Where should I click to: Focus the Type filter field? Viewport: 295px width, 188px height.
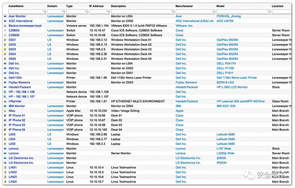(77, 12)
